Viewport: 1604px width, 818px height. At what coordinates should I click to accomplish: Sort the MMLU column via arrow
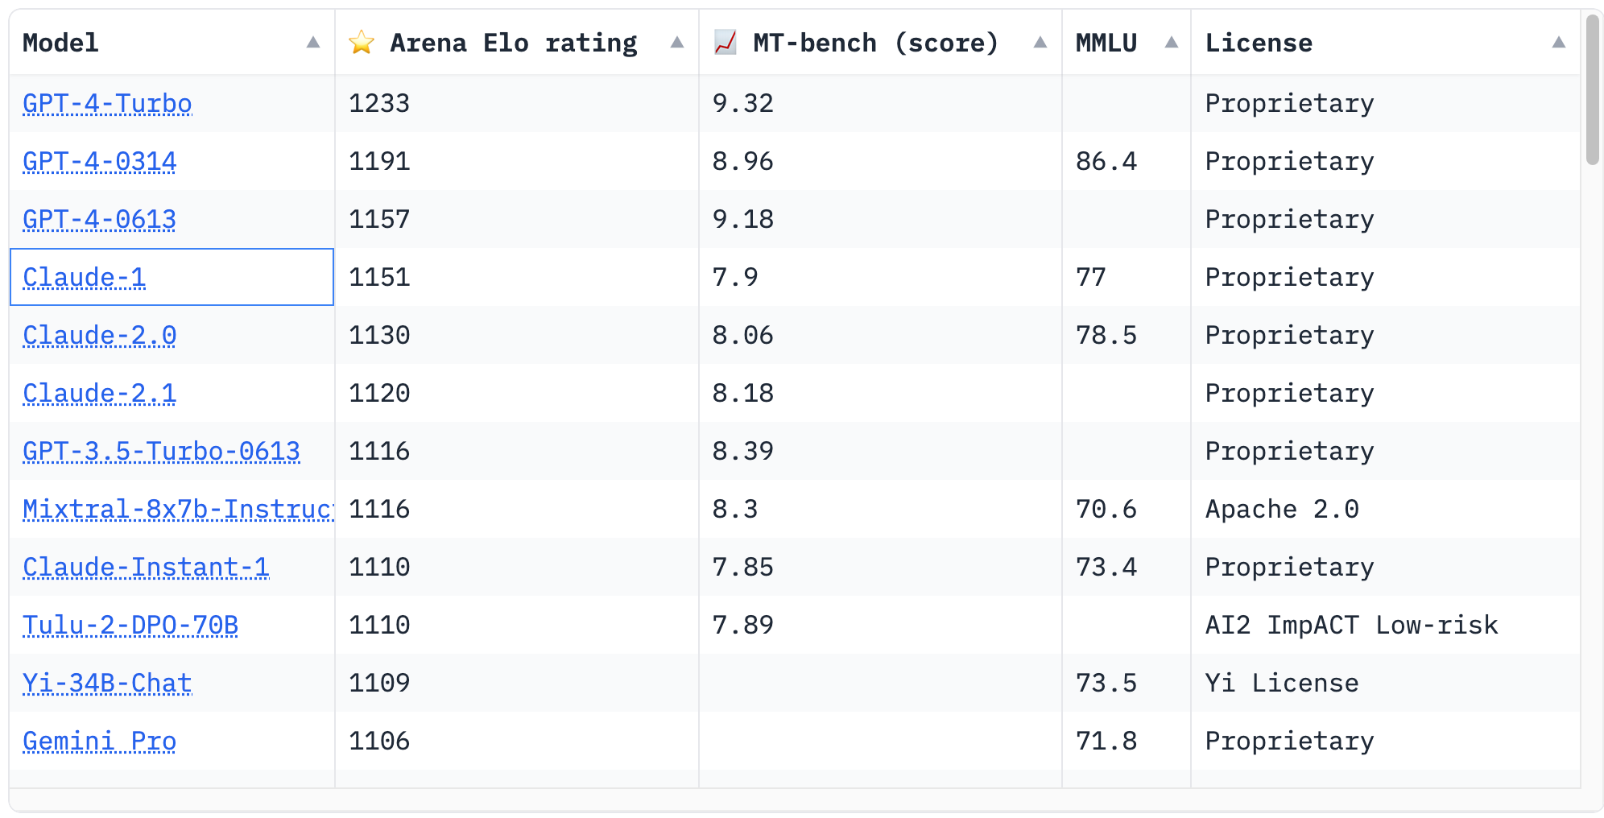coord(1172,43)
